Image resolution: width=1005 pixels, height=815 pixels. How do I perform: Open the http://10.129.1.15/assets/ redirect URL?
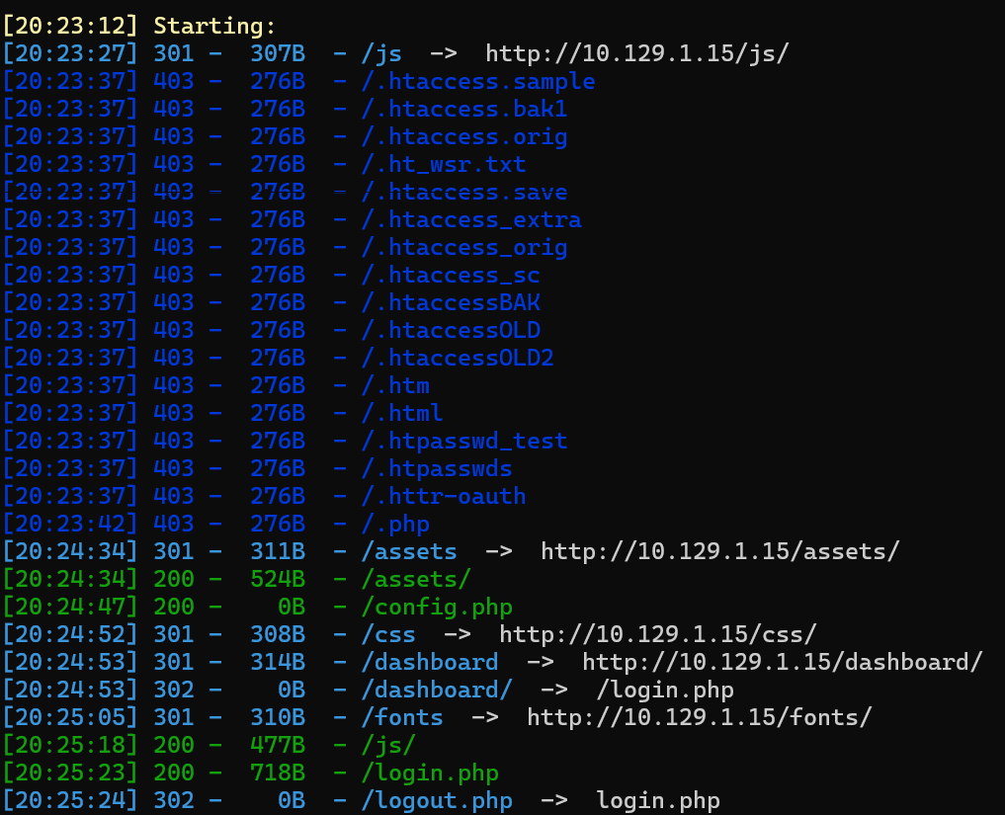[x=719, y=551]
